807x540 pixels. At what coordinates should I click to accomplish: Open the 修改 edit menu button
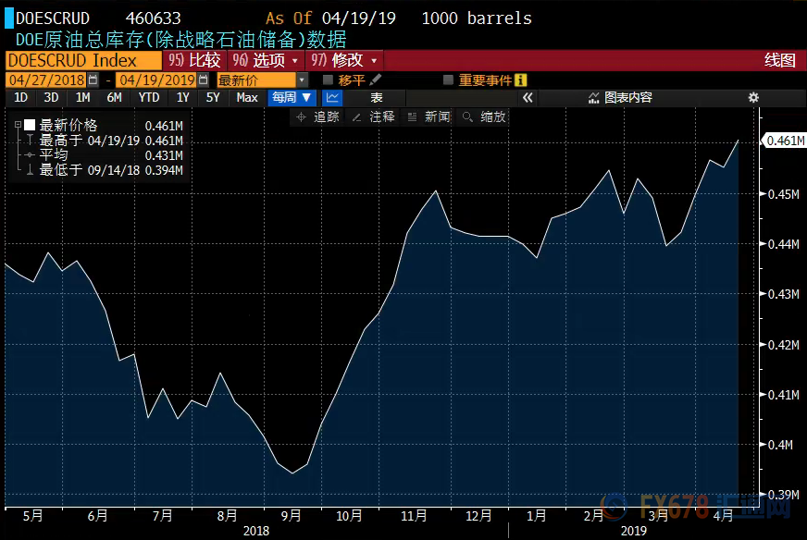coord(344,60)
